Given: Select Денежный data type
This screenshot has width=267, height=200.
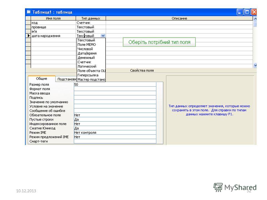Looking at the screenshot, I should pos(91,58).
